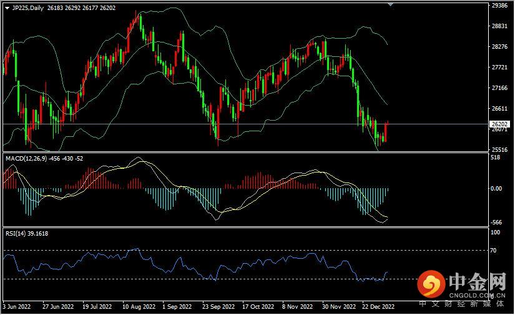Click the 27166 price scale value
The height and width of the screenshot is (315, 515).
(x=499, y=88)
